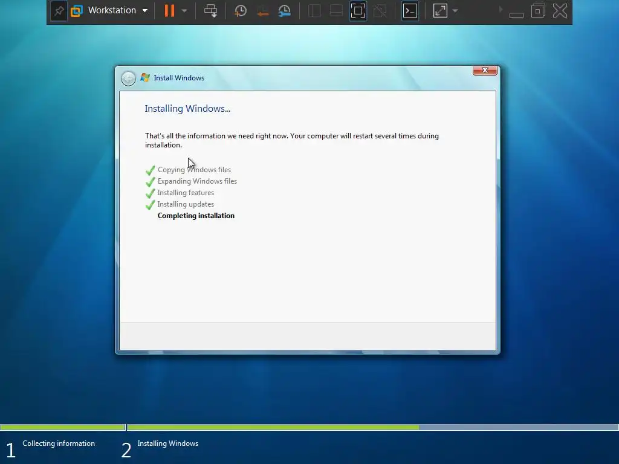
Task: Open the snapshot manager
Action: coord(284,11)
